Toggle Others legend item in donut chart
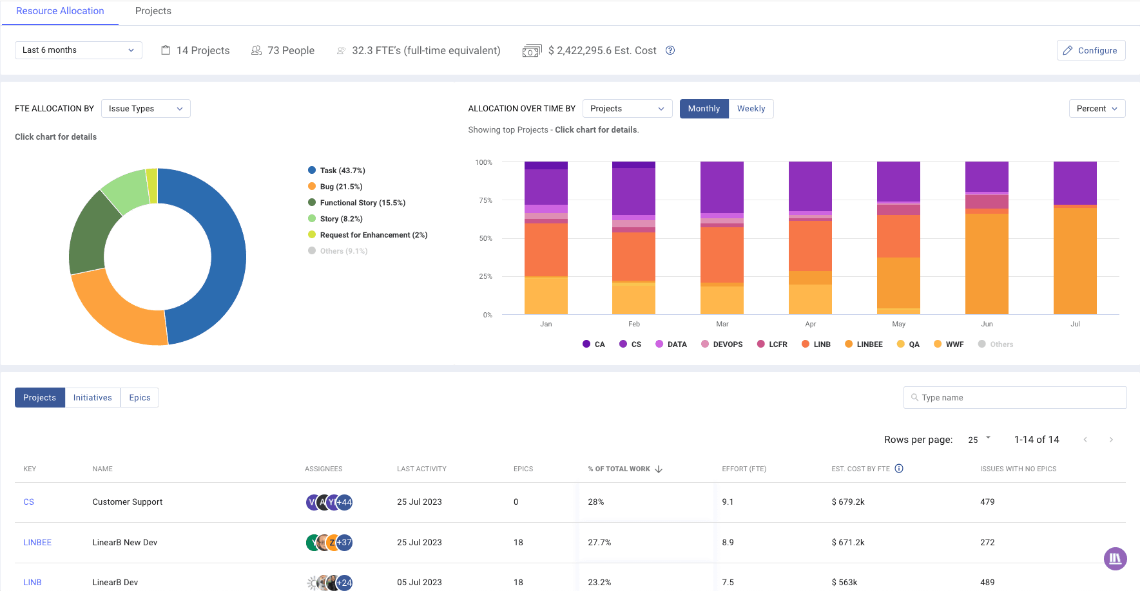Image resolution: width=1140 pixels, height=591 pixels. [338, 251]
